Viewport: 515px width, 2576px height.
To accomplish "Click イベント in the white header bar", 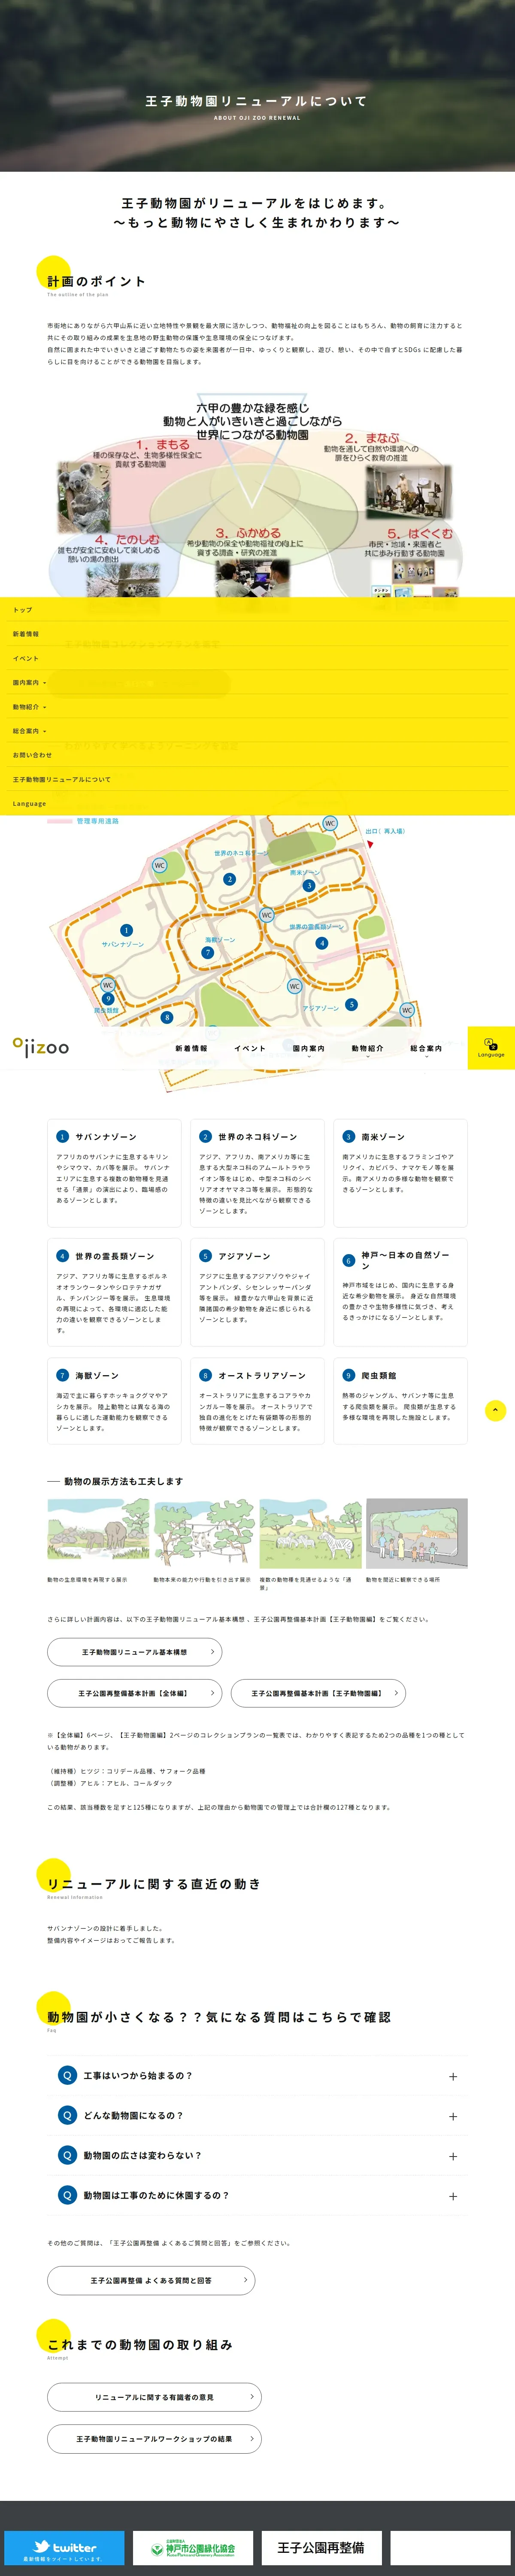I will click(x=250, y=1048).
